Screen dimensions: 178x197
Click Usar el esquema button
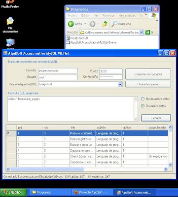coord(148,84)
